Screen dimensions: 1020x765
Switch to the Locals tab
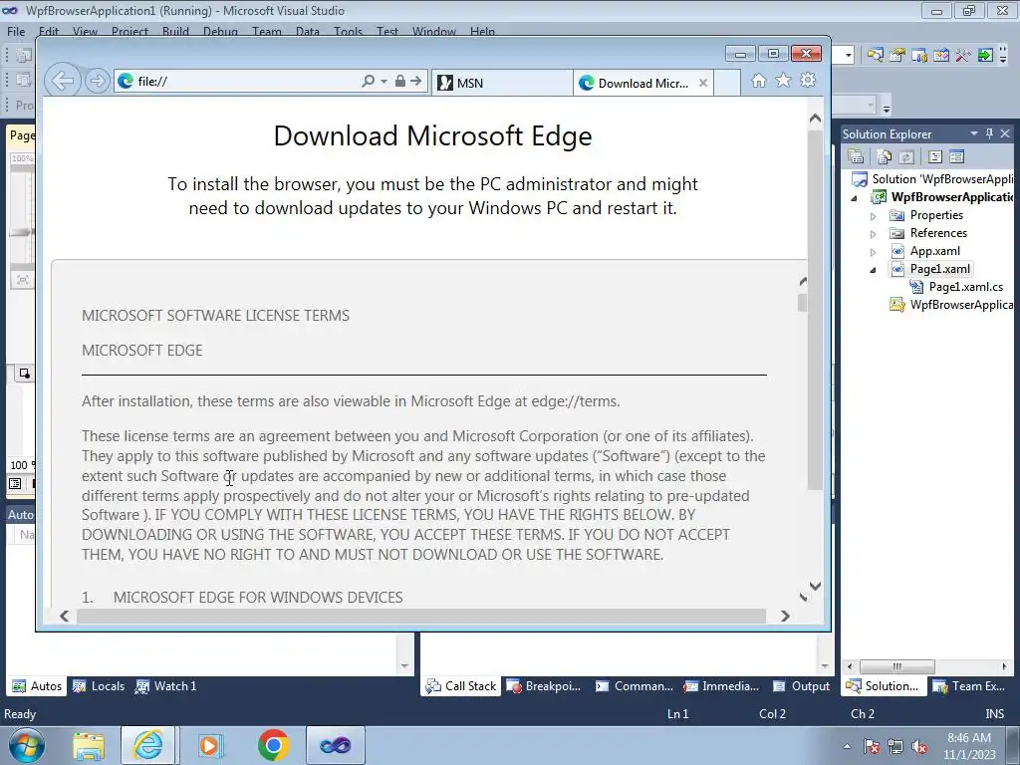(99, 686)
